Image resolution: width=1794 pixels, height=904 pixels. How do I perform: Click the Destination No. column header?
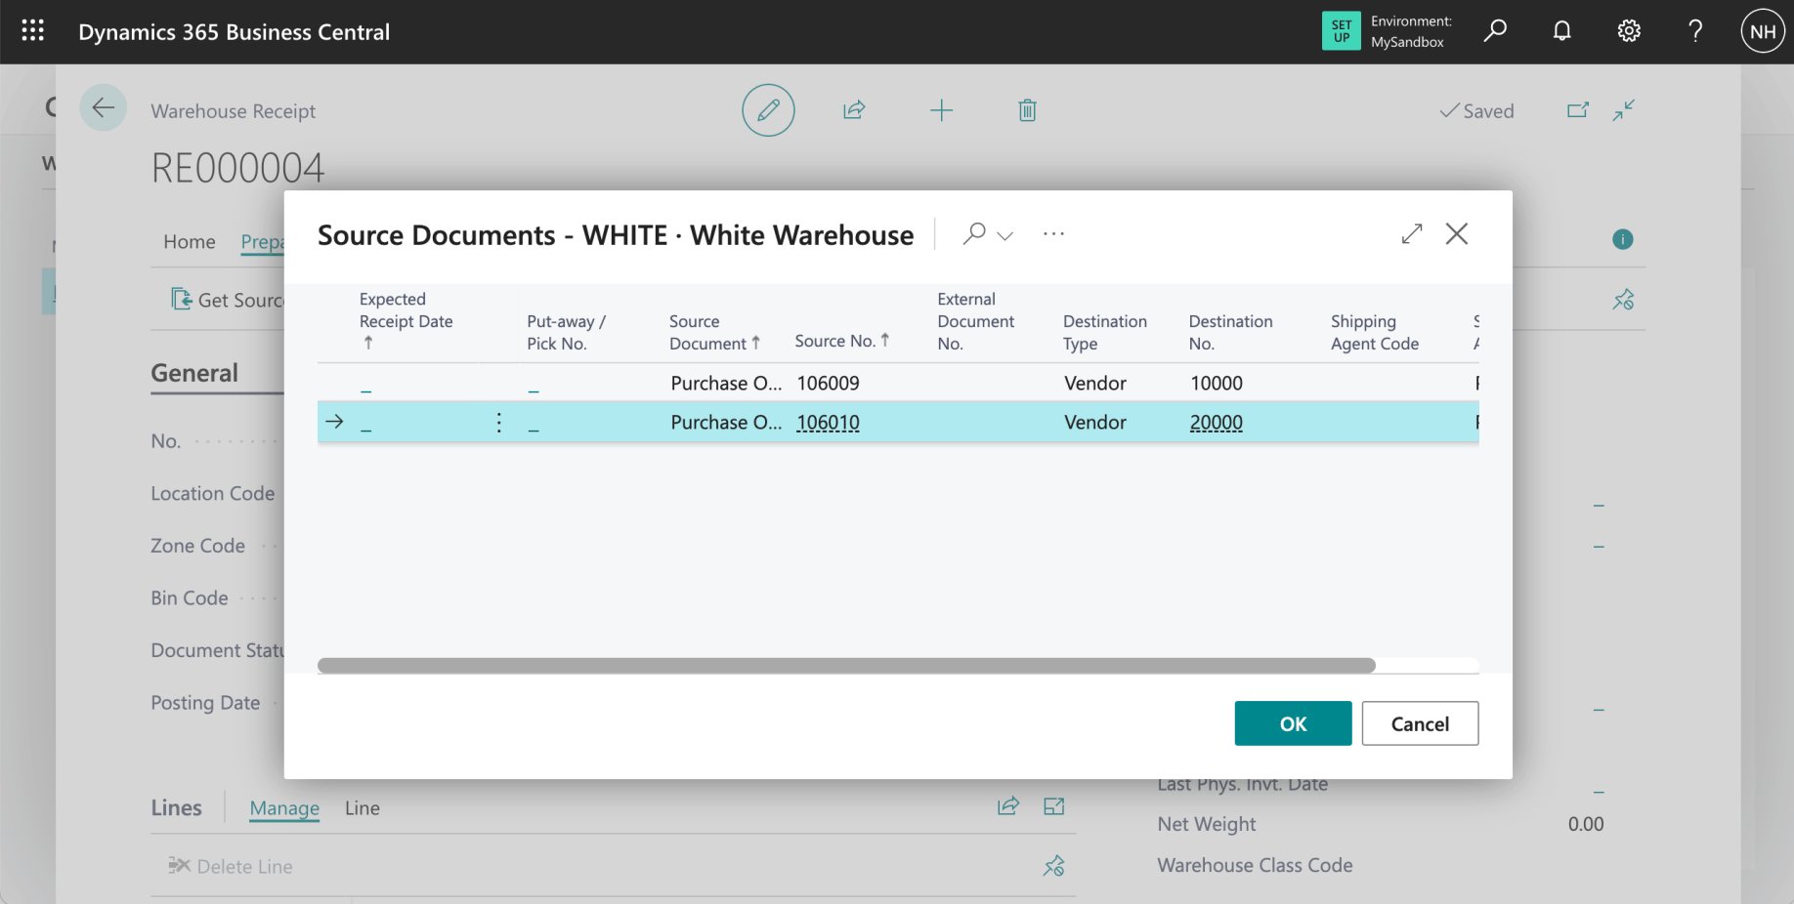(1230, 332)
